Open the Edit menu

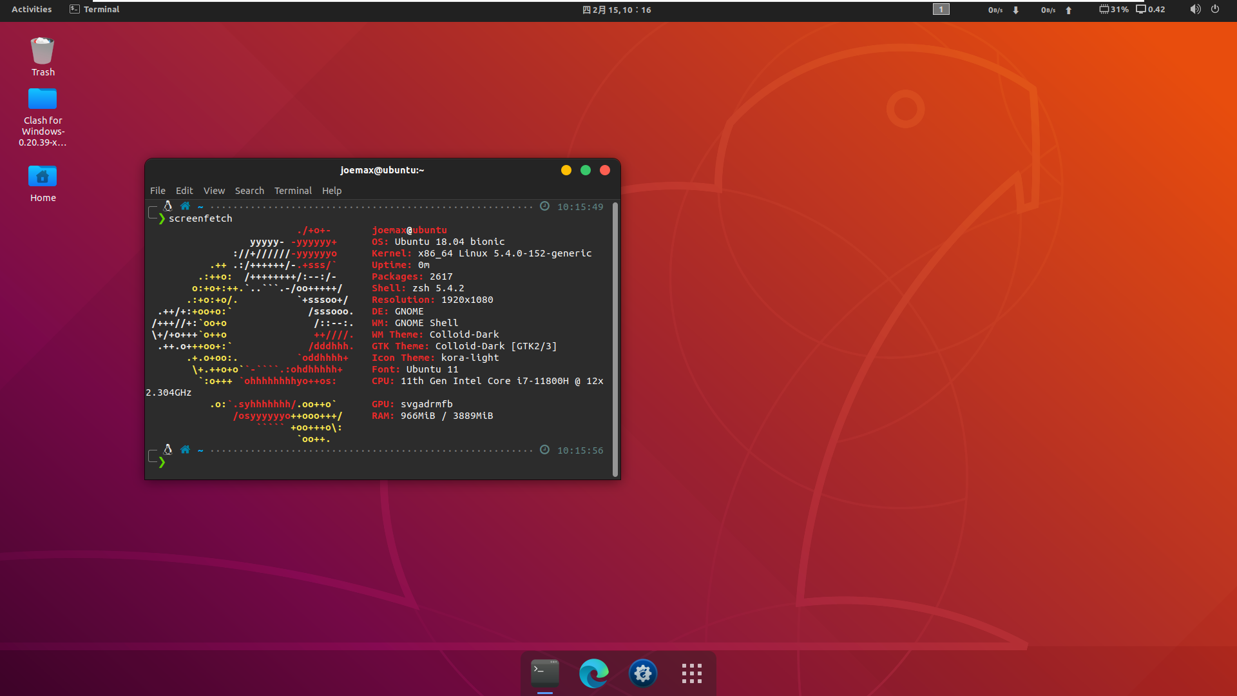(x=184, y=191)
